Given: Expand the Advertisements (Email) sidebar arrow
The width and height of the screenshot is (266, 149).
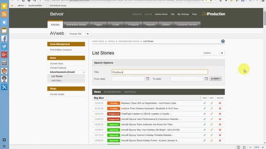Looking at the screenshot, I should click(84, 72).
